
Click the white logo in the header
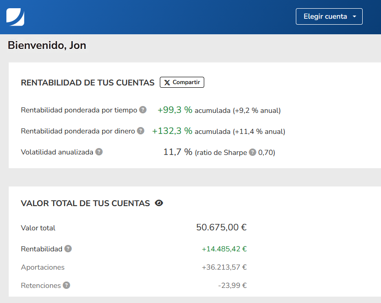pyautogui.click(x=15, y=17)
